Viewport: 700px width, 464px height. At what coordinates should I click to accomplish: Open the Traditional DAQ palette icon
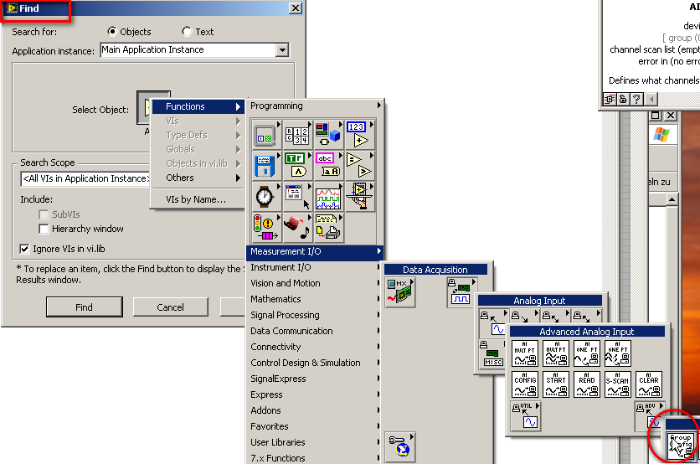pos(462,292)
